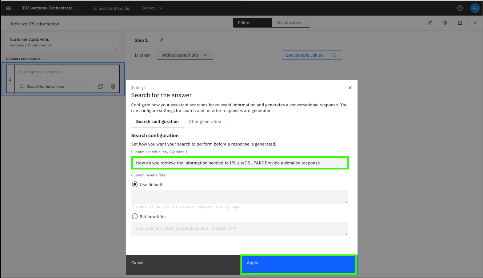Click the rename action pencil icon in the top bar
This screenshot has width=483, height=278.
[430, 23]
